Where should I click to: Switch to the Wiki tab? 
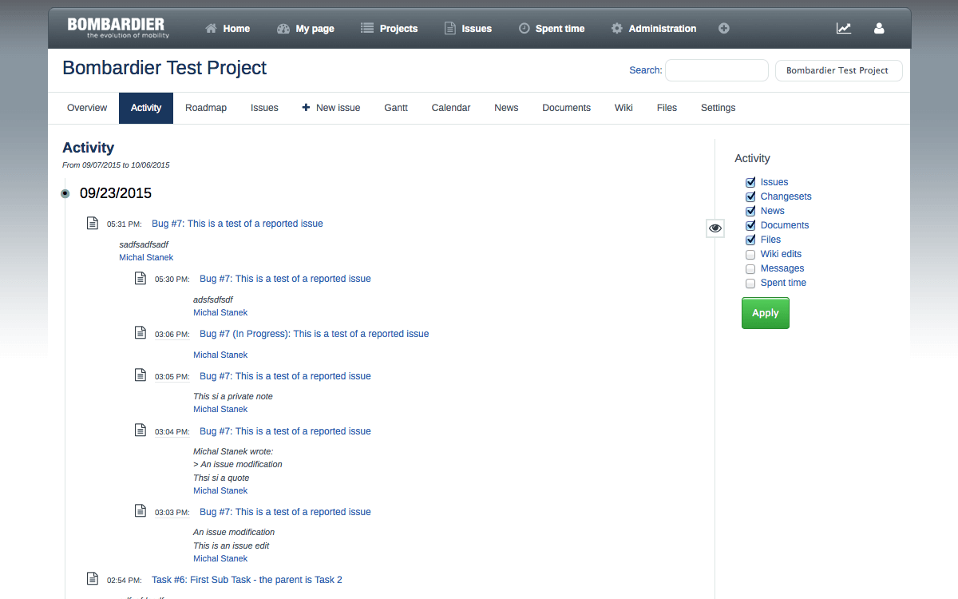coord(623,108)
